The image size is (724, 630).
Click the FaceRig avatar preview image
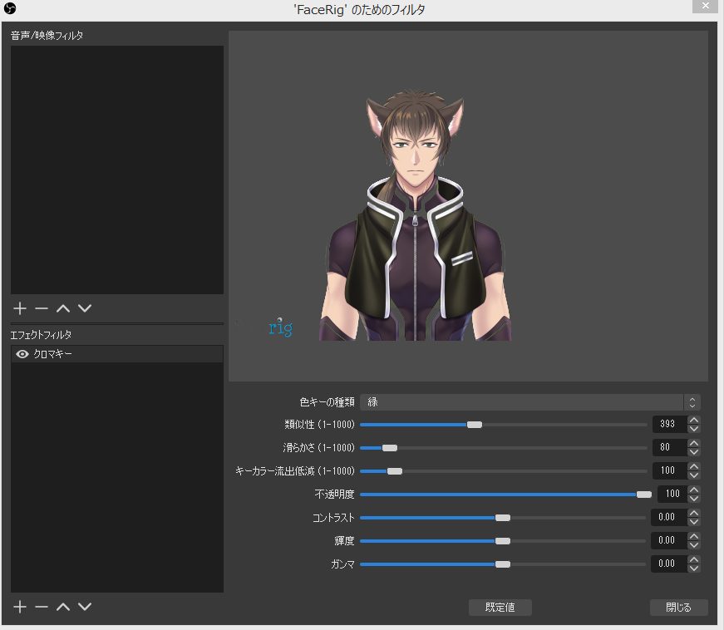click(x=416, y=215)
